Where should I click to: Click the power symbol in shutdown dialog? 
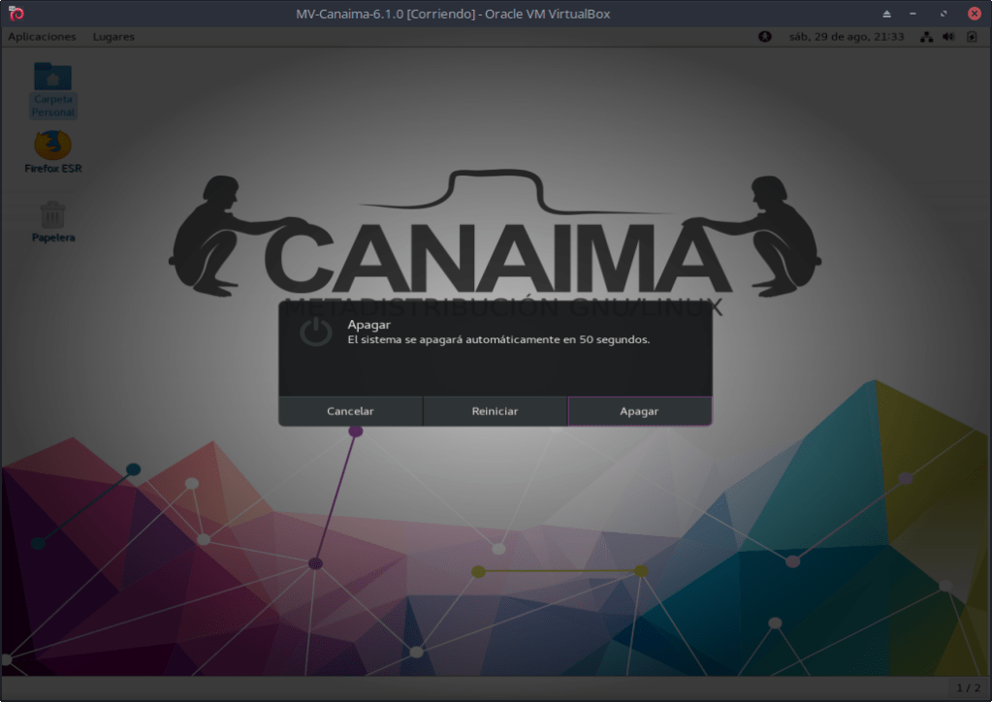315,333
